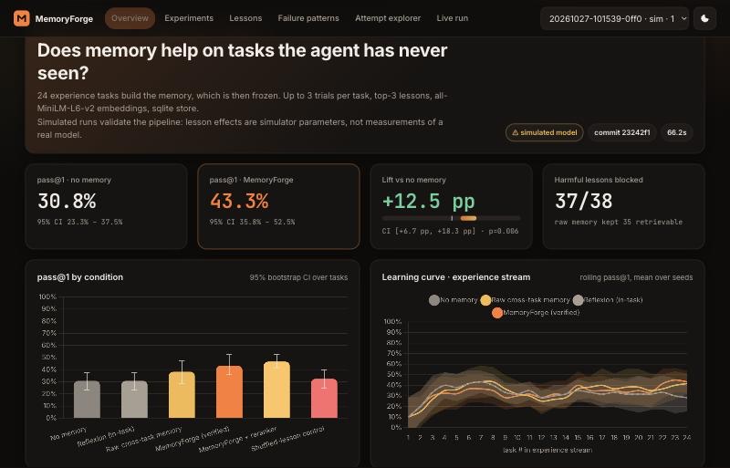
Task: Click 'task # in experience stream' axis label
Action: [547, 450]
